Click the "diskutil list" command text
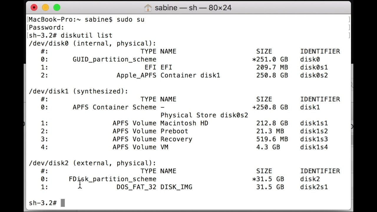 click(x=86, y=35)
